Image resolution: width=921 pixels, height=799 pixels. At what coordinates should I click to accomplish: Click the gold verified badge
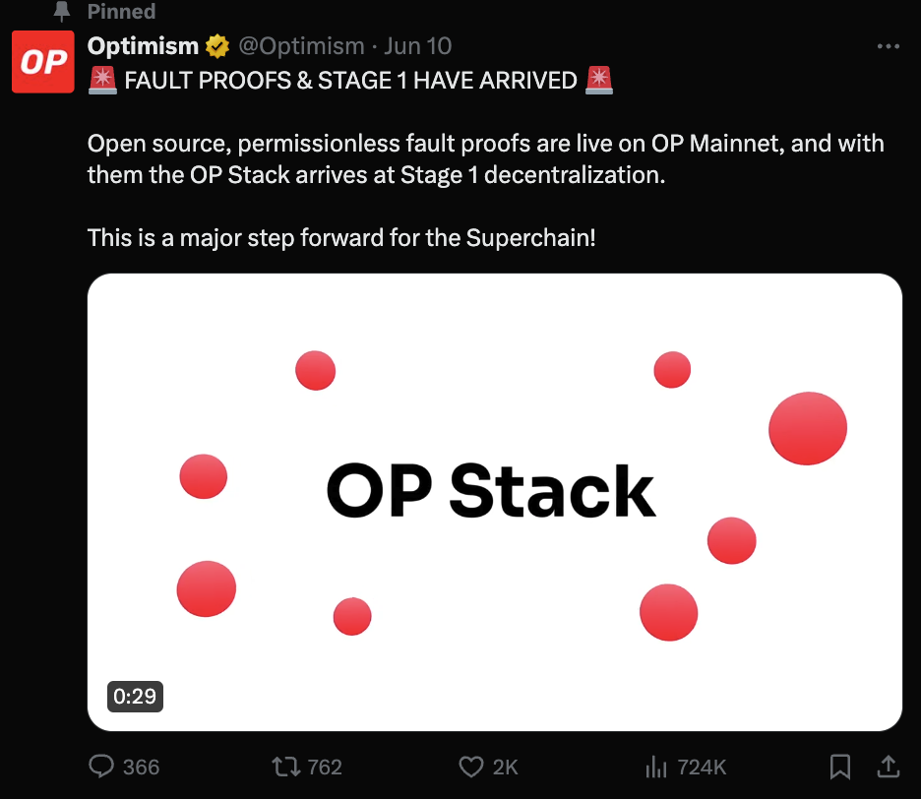pos(216,46)
